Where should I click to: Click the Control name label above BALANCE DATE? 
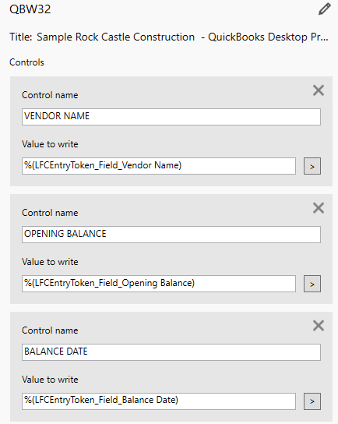50,330
